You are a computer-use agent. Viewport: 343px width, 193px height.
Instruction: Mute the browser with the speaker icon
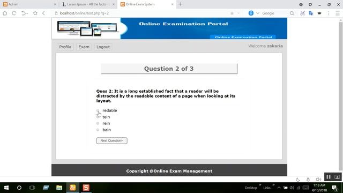pyautogui.click(x=318, y=180)
